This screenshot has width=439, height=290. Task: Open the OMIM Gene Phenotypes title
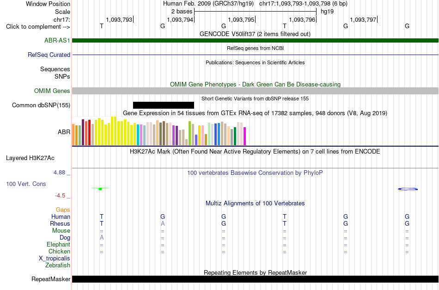255,84
